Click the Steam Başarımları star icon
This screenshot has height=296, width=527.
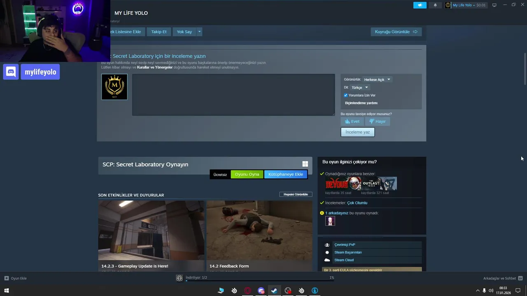(327, 252)
